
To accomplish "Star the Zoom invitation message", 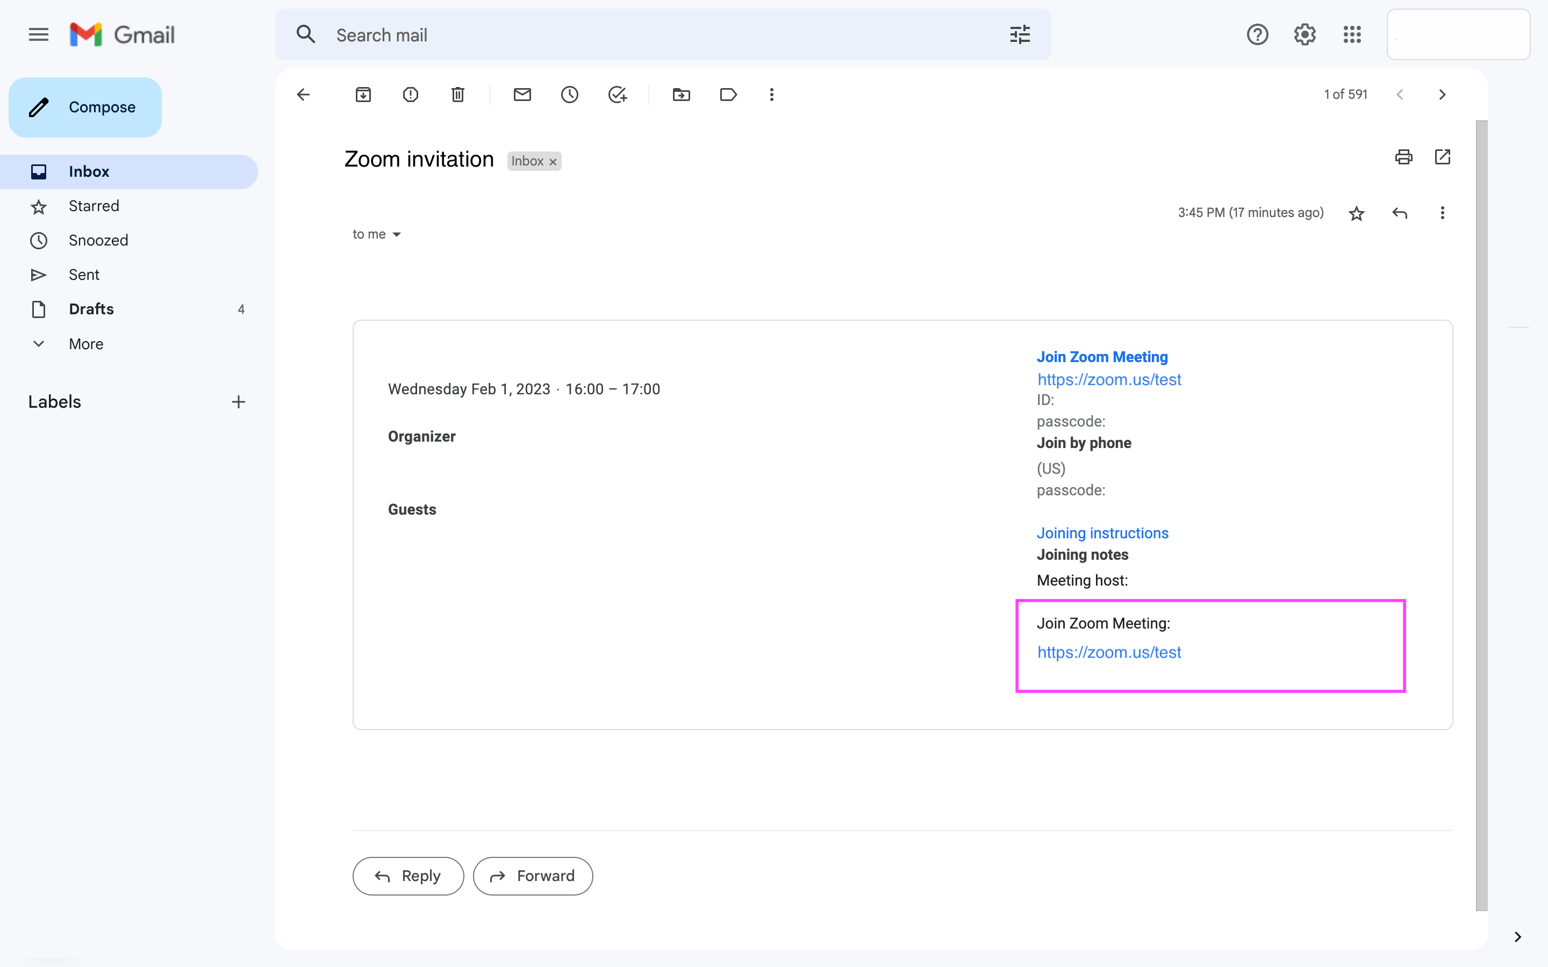I will (1356, 213).
